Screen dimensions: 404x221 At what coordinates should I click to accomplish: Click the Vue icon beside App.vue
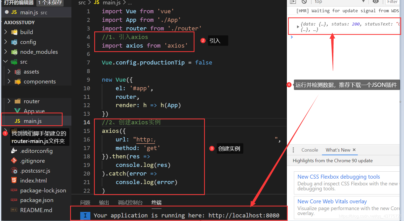click(x=17, y=111)
